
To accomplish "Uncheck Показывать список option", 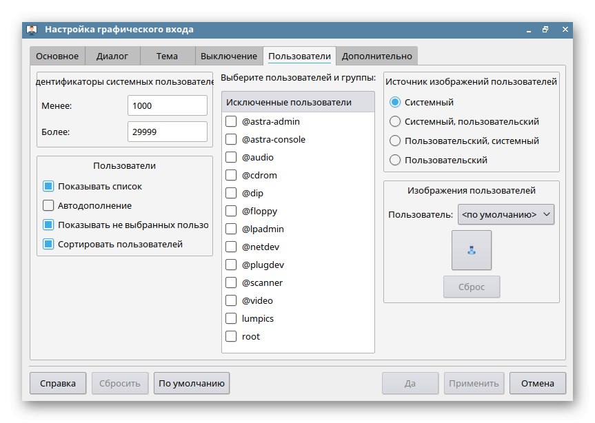I will 48,186.
